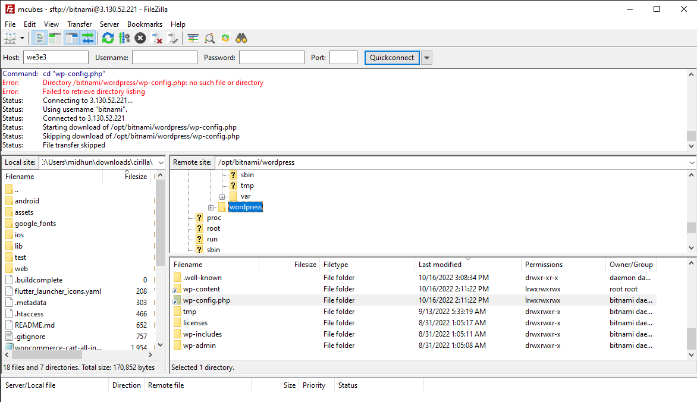This screenshot has width=697, height=402.
Task: Toggle the message log display
Action: (x=39, y=37)
